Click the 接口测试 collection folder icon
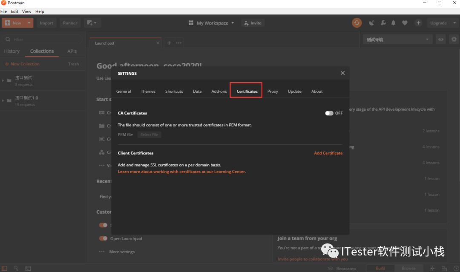This screenshot has width=460, height=272. tap(9, 80)
